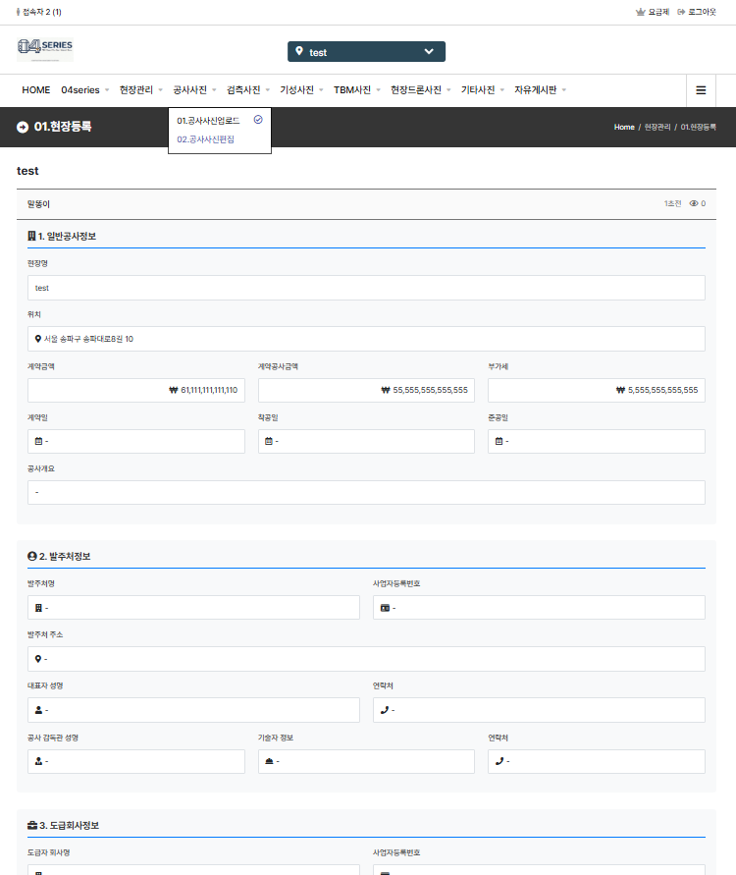
Task: Select 01.공사사진업로드 submenu item
Action: [x=208, y=121]
